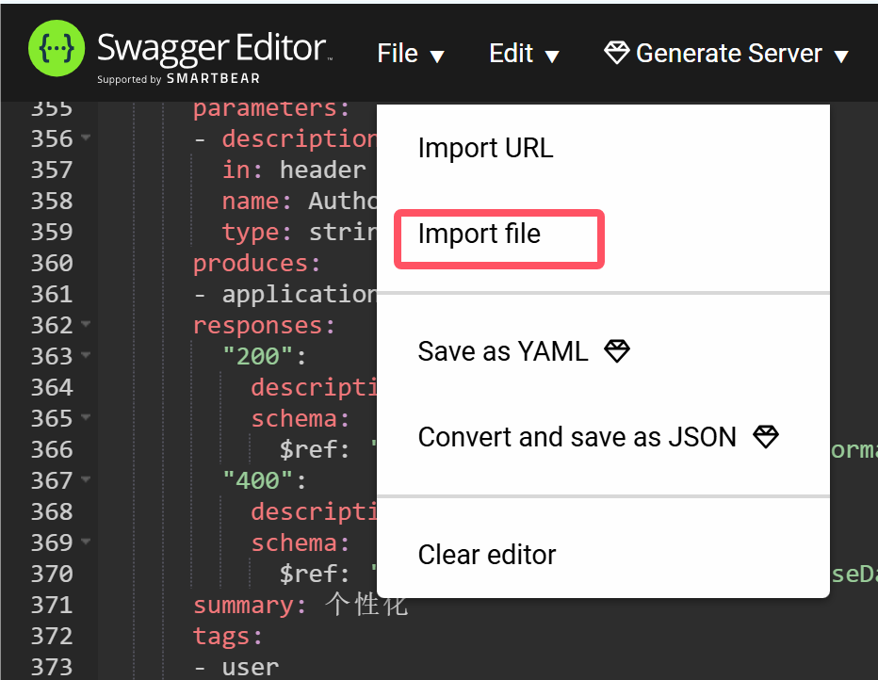Collapse the code fold at line 356
Image resolution: width=878 pixels, height=680 pixels.
click(87, 138)
